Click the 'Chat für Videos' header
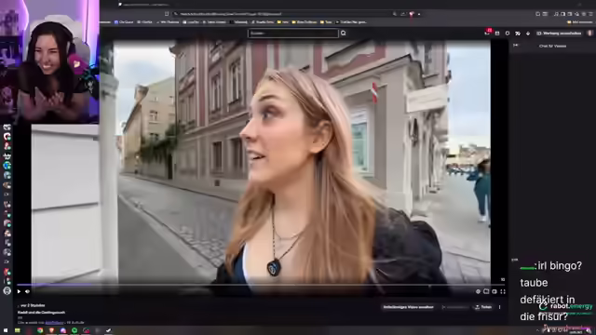The height and width of the screenshot is (335, 596). (552, 46)
